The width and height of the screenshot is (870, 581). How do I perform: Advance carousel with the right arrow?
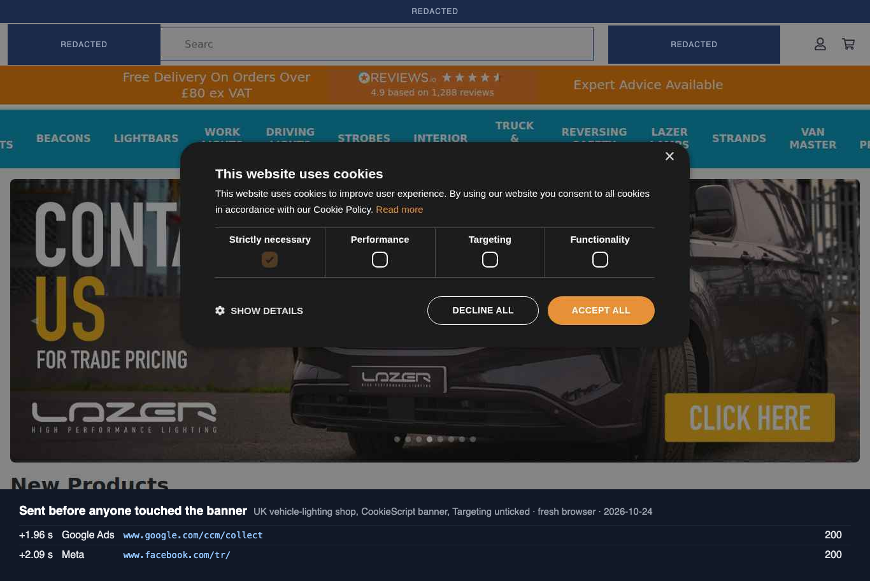pyautogui.click(x=835, y=320)
